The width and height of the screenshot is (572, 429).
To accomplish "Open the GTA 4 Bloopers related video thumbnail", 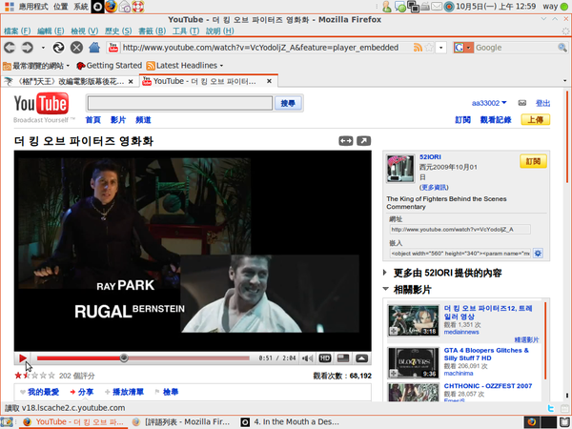I will pos(414,363).
